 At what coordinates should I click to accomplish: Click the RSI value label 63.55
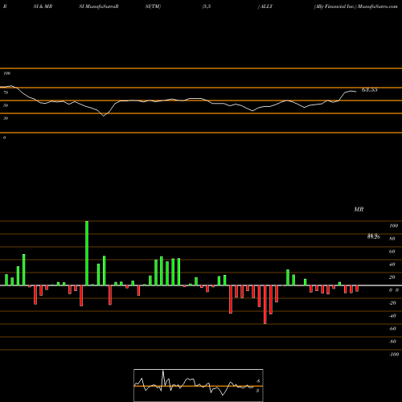pos(370,90)
